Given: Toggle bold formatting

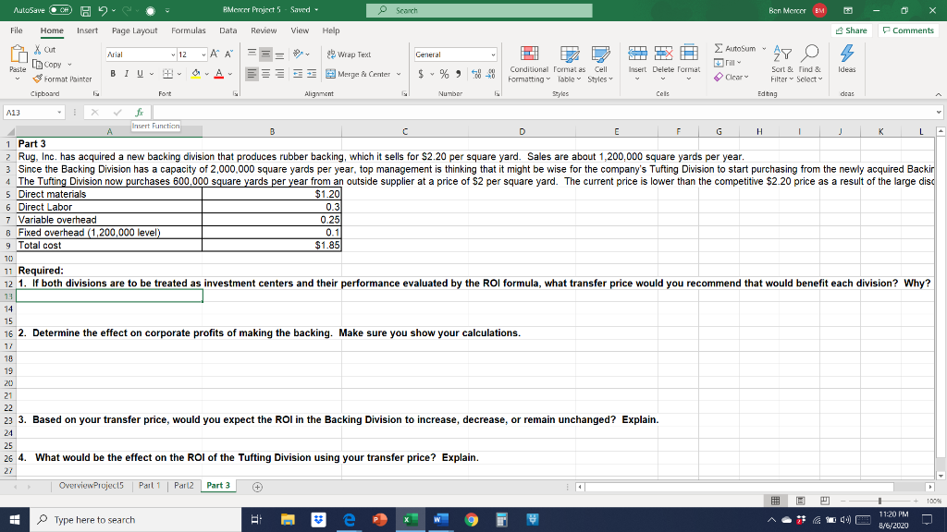Looking at the screenshot, I should pos(113,74).
